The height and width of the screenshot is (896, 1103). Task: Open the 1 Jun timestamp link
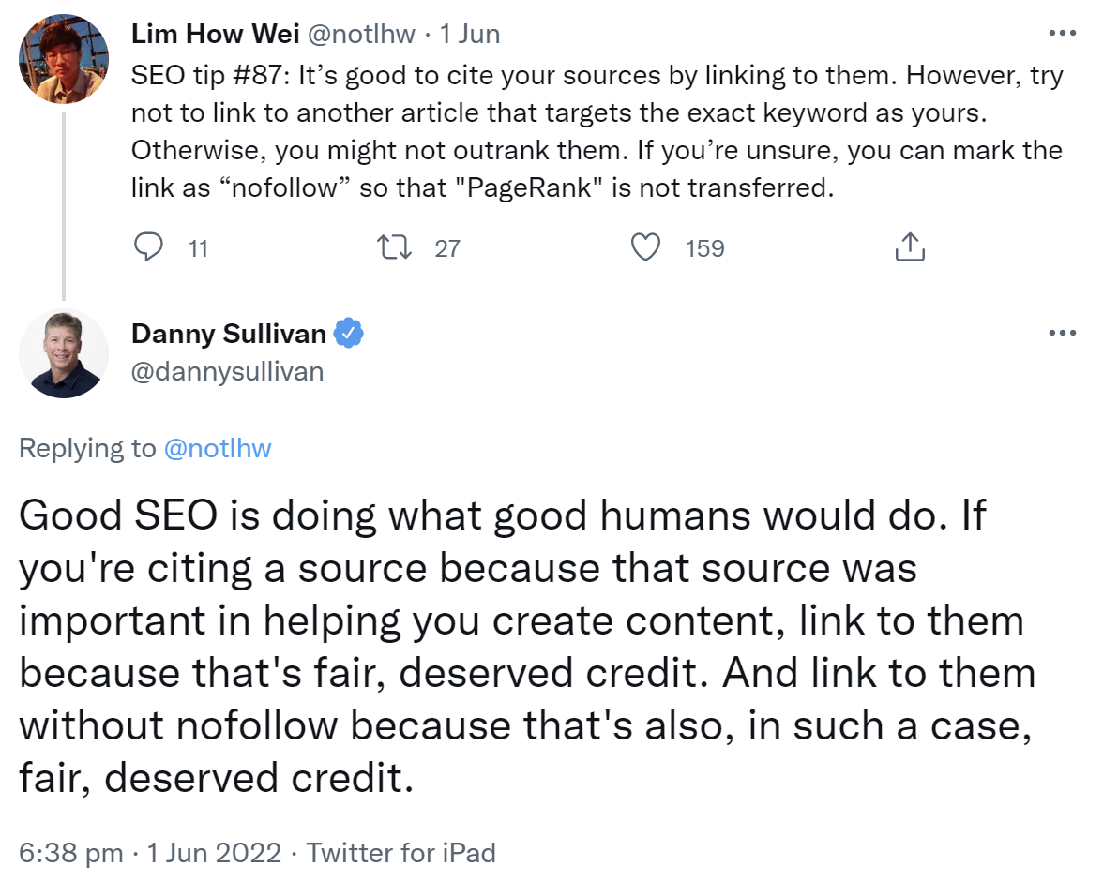471,35
